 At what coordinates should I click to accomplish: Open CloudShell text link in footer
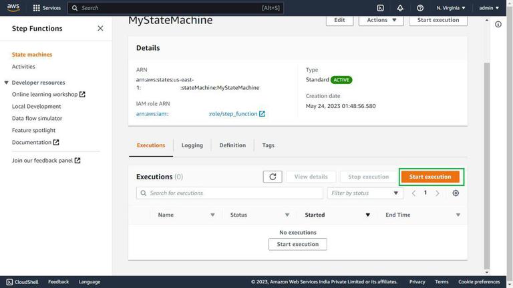tap(27, 282)
